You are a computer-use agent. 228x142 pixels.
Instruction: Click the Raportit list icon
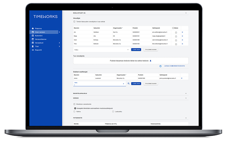(x=32, y=50)
